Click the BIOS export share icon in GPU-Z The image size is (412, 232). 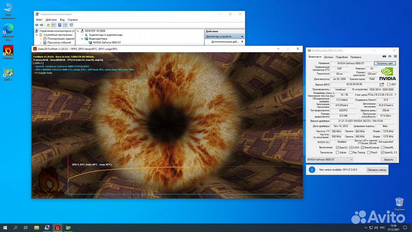click(382, 84)
